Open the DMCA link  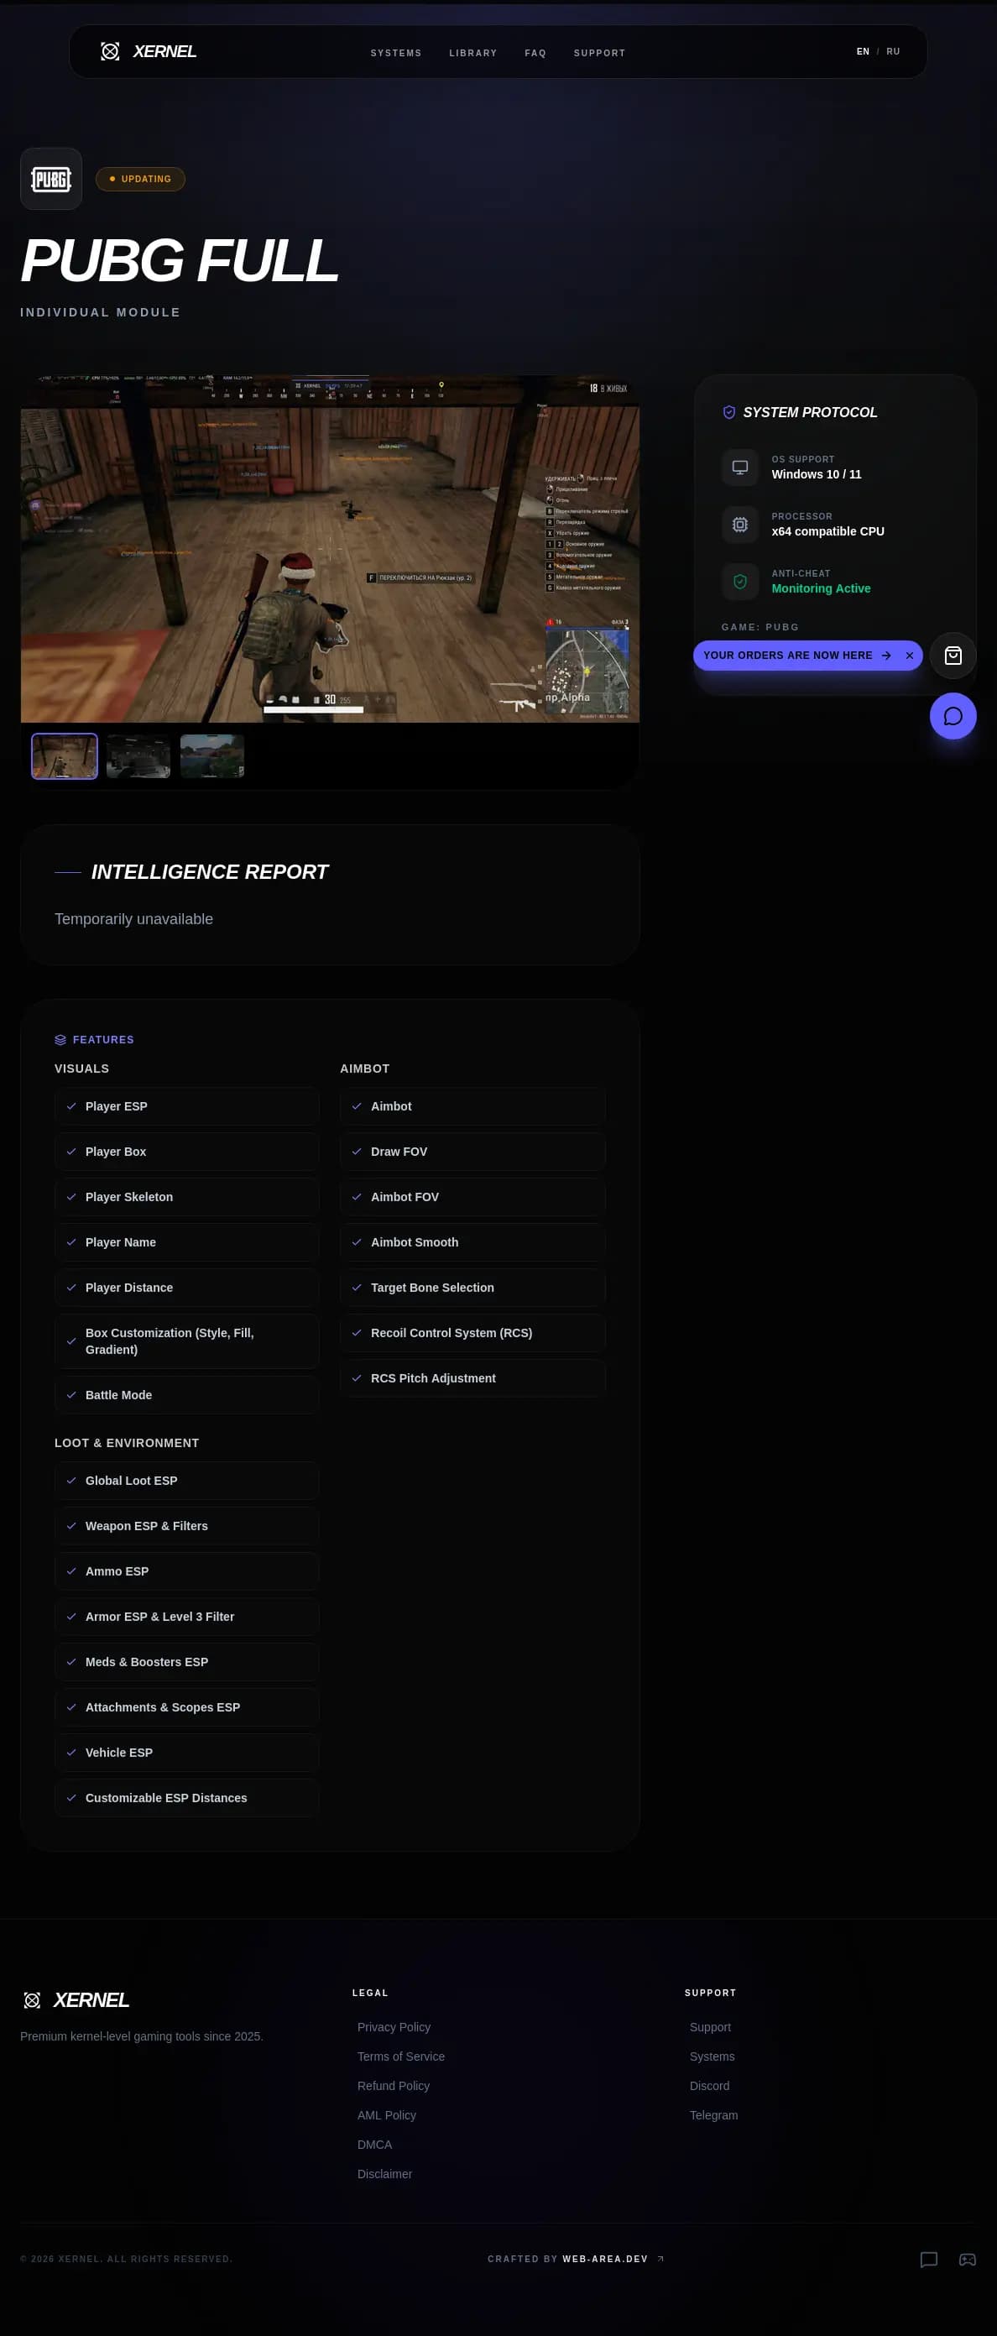374,2145
